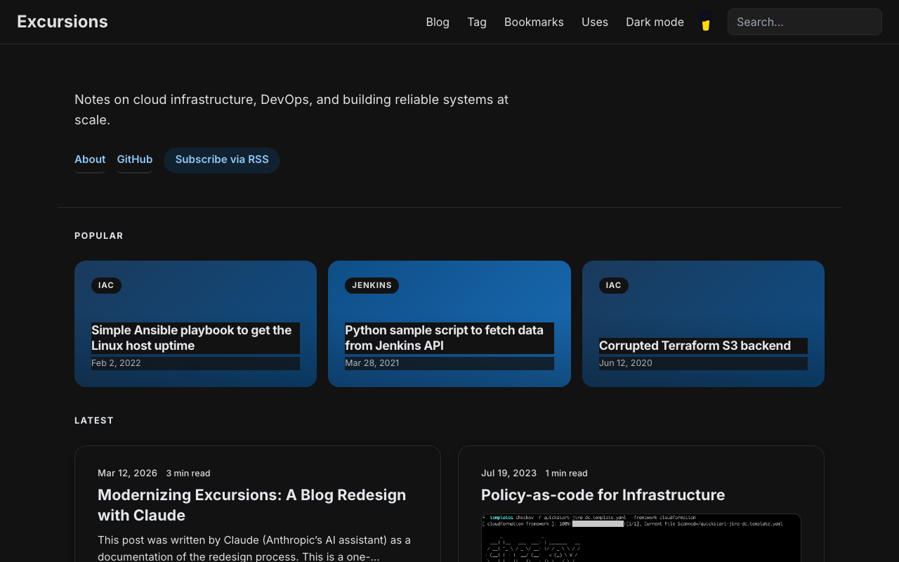The width and height of the screenshot is (899, 562).
Task: Select the IAC tag on the Terraform post
Action: tap(613, 285)
